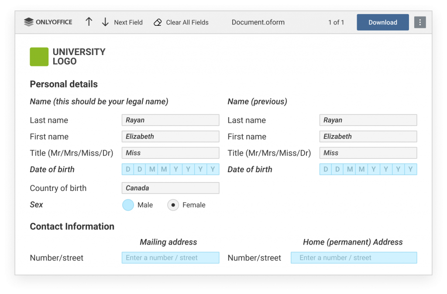447x294 pixels.
Task: Click the 1 of 1 page indicator
Action: pos(336,22)
